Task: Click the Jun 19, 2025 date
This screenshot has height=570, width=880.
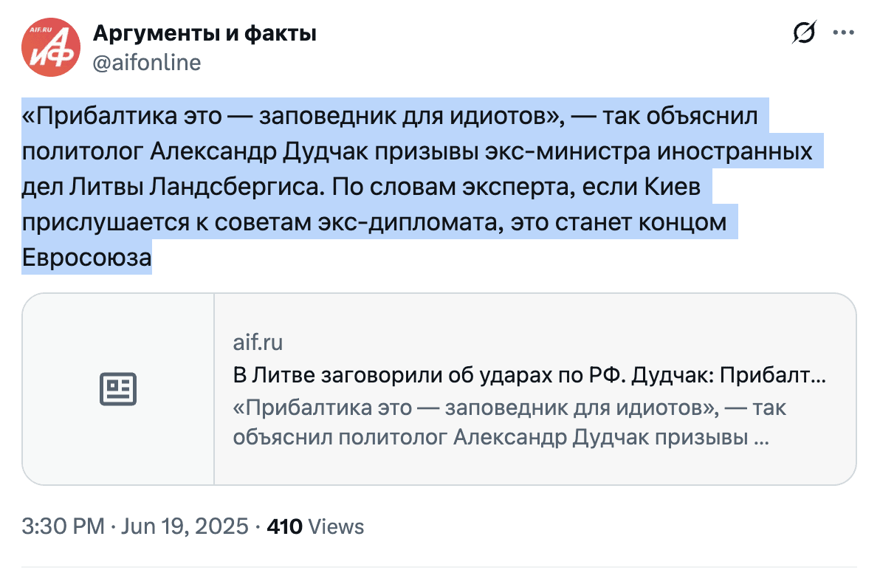Action: point(184,526)
